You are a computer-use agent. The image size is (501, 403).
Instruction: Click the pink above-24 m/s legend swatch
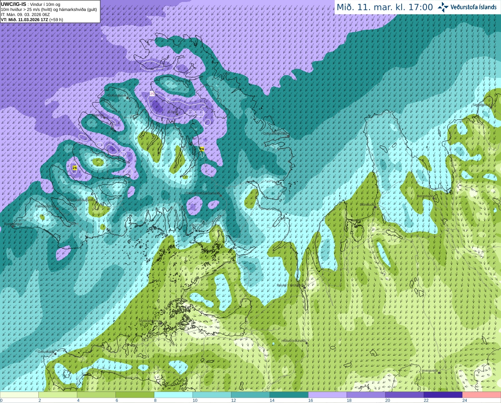pos(481,394)
